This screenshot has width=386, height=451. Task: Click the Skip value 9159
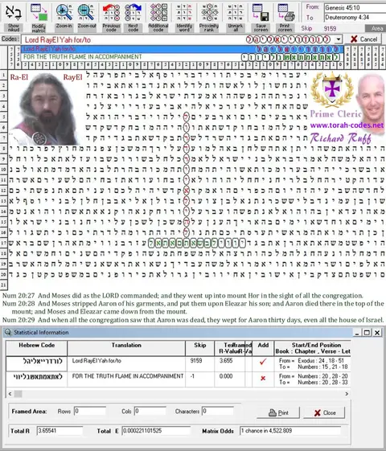[330, 28]
